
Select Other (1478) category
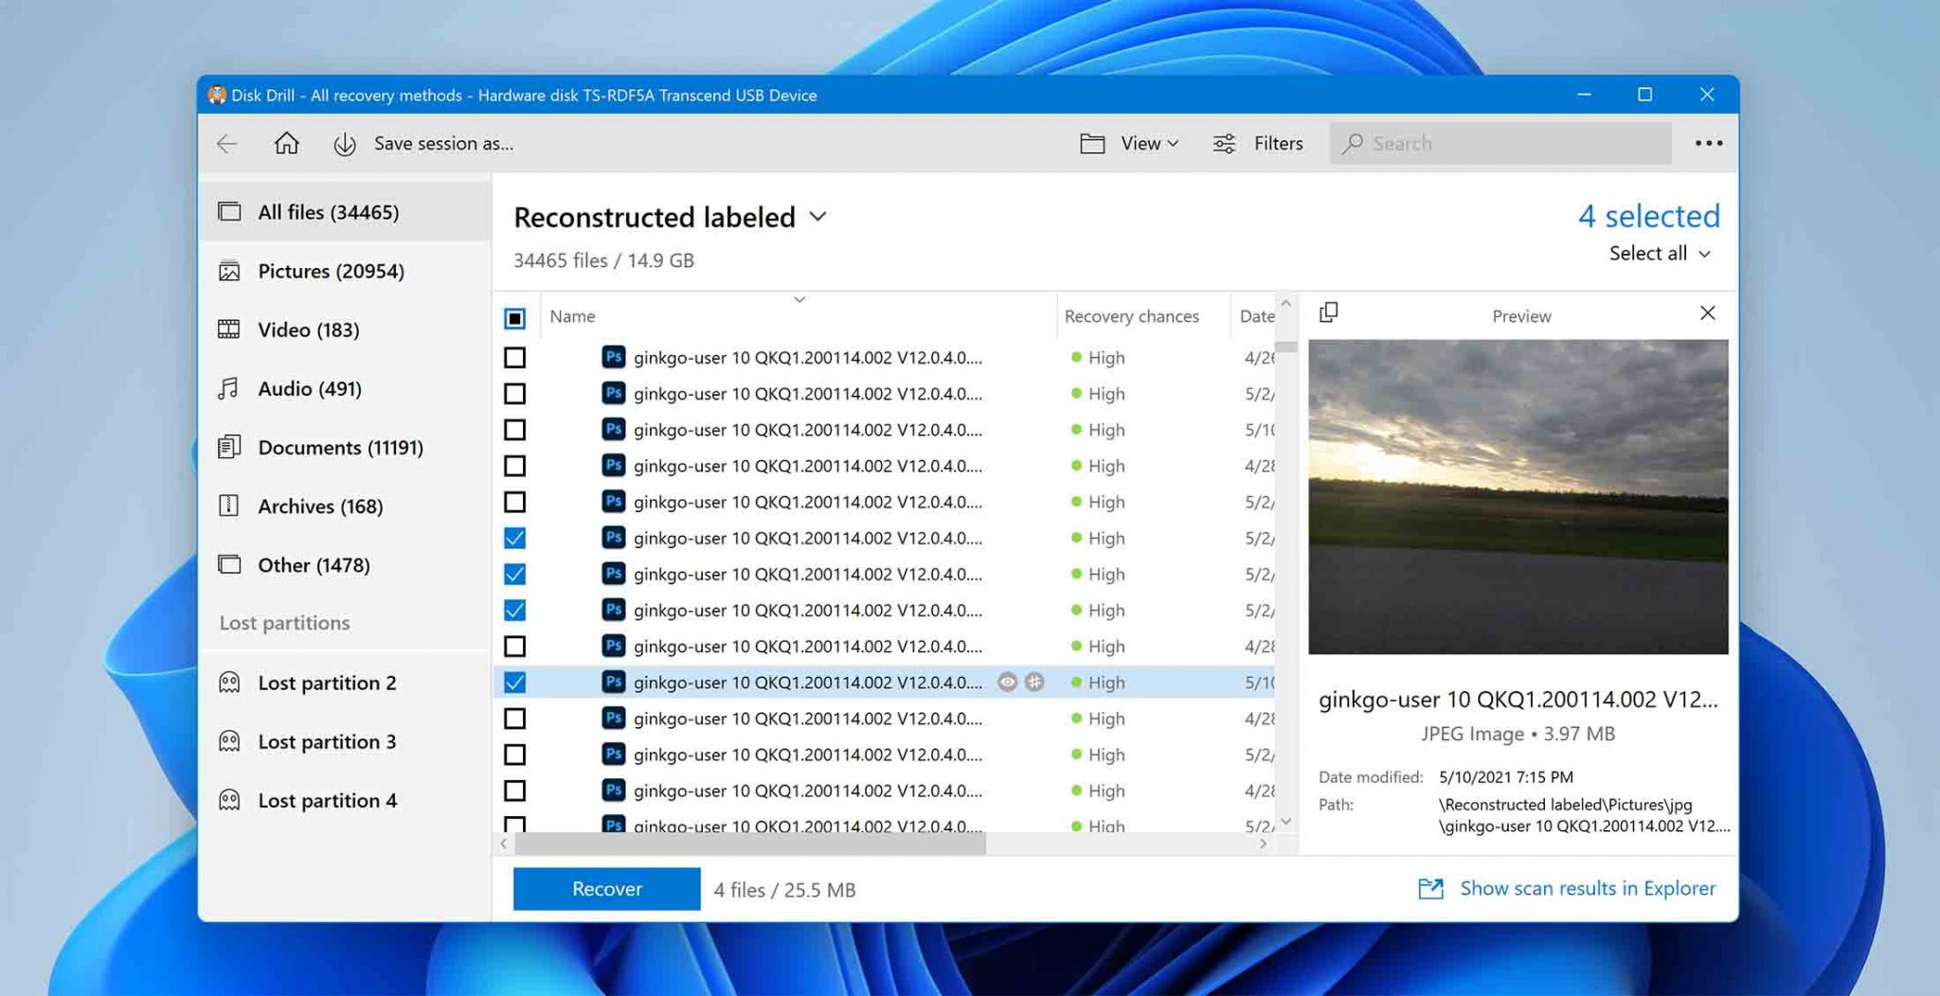pyautogui.click(x=345, y=564)
